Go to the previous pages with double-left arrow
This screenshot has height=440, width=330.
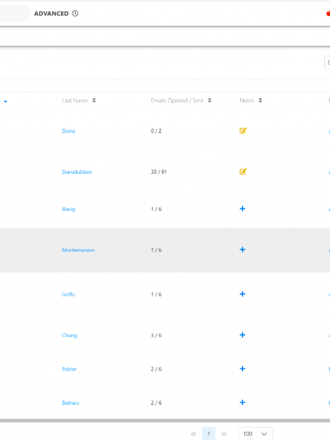coord(194,434)
